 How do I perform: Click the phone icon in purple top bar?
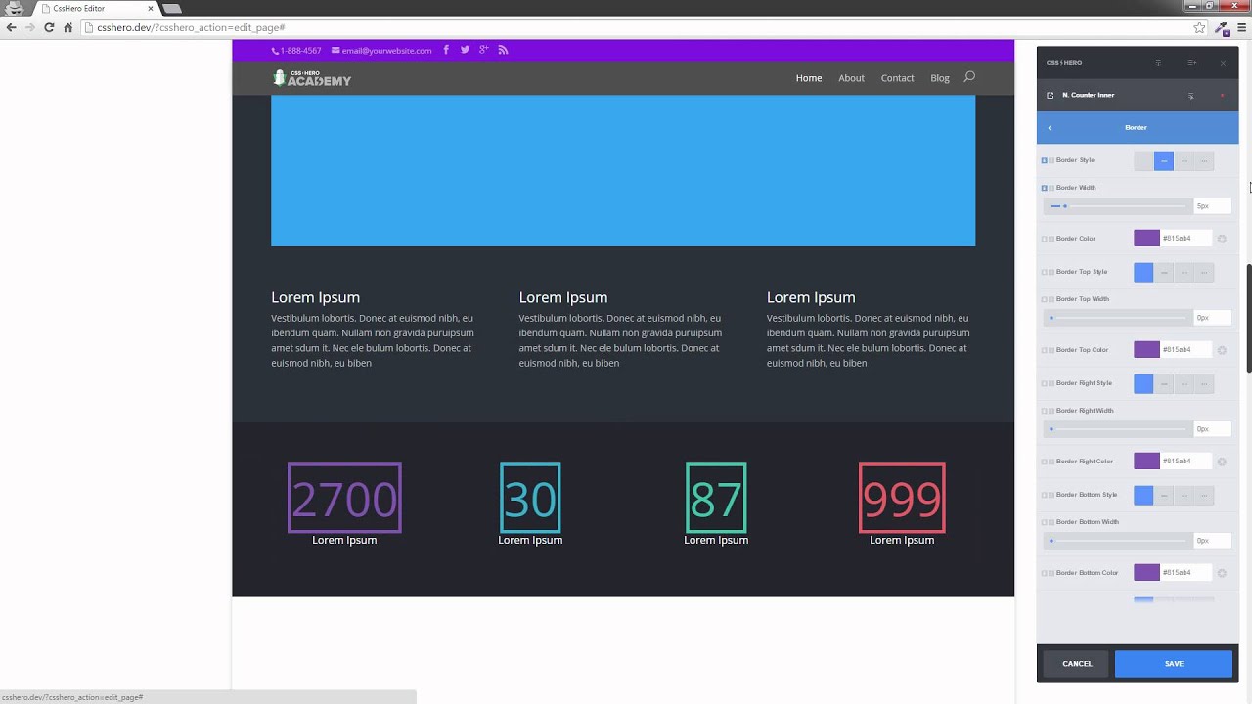(x=275, y=51)
